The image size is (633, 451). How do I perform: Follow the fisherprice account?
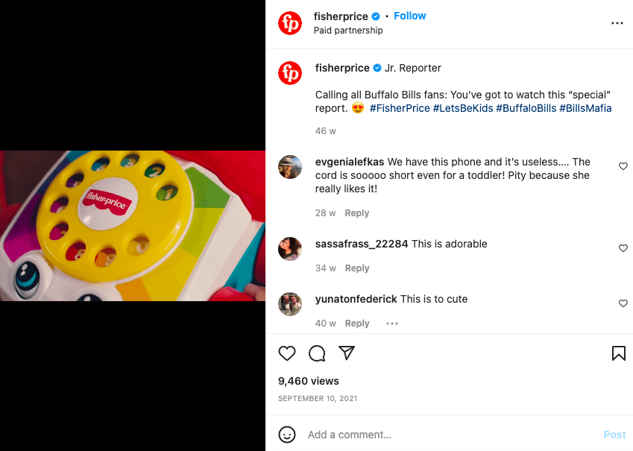tap(410, 16)
